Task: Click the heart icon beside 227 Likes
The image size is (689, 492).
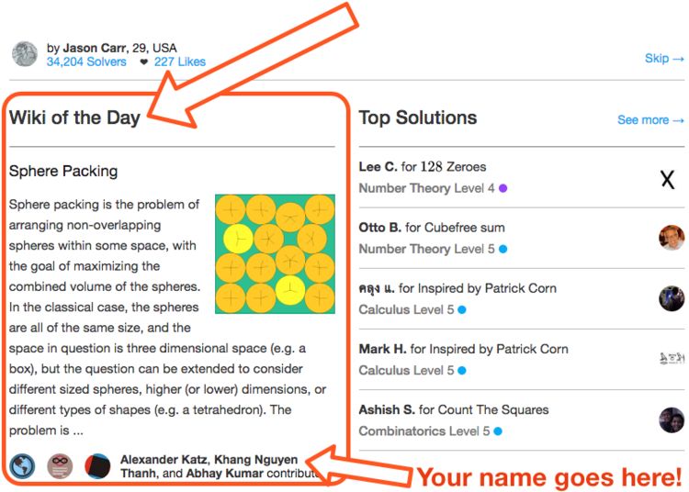Action: tap(143, 61)
